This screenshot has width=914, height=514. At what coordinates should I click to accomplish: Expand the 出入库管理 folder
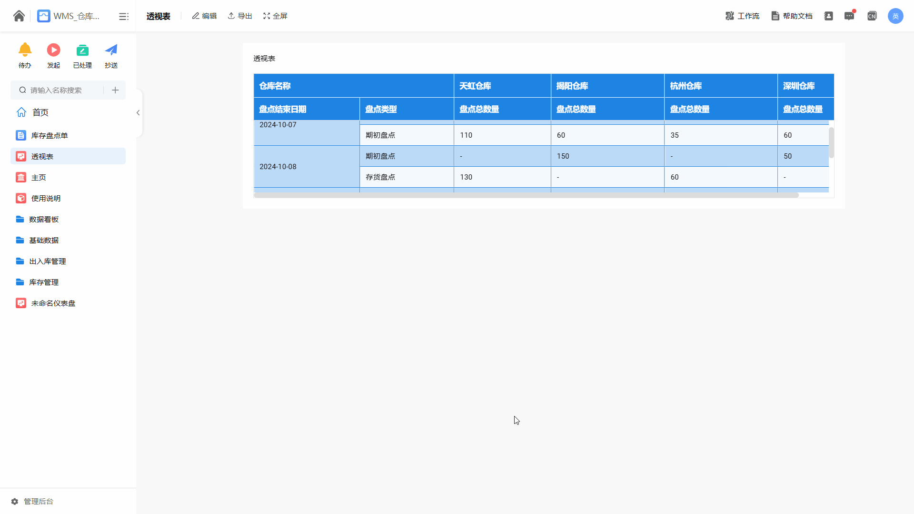tap(68, 261)
